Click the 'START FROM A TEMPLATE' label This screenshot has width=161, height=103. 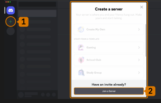(87, 39)
